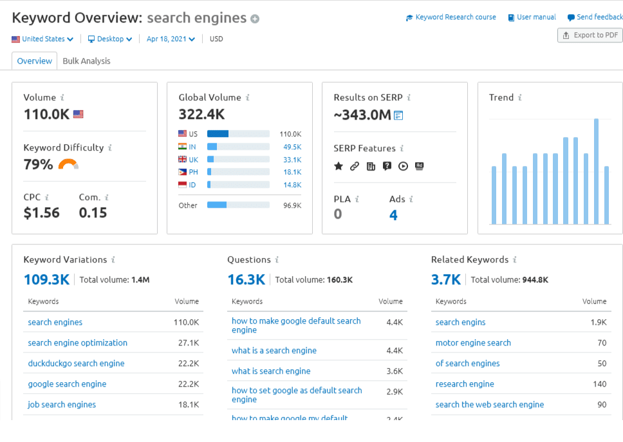
Task: Switch to the Bulk Analysis tab
Action: [x=86, y=61]
